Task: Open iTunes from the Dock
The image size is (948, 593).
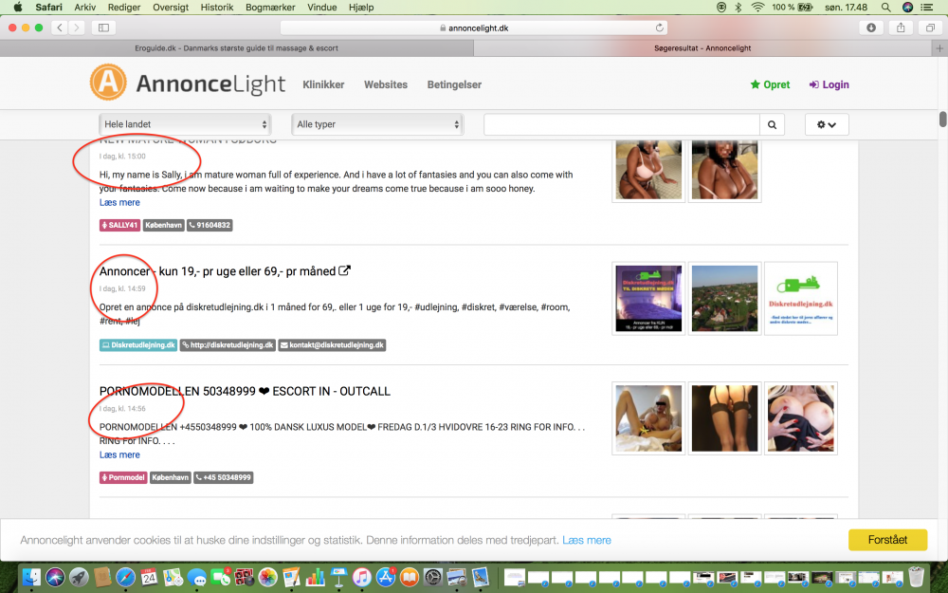Action: click(x=361, y=577)
